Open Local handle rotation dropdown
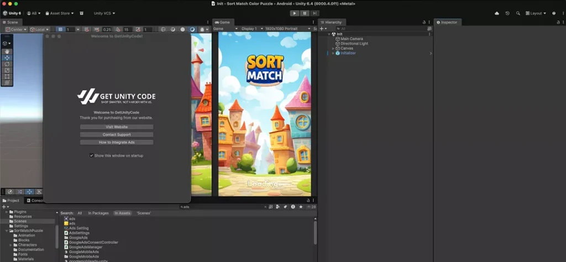This screenshot has width=566, height=262. [39, 30]
